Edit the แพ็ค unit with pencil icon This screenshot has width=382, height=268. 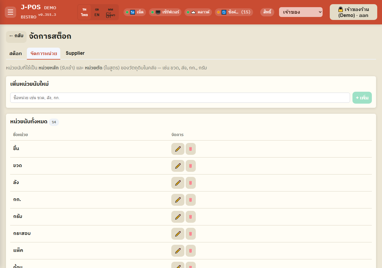(x=178, y=251)
